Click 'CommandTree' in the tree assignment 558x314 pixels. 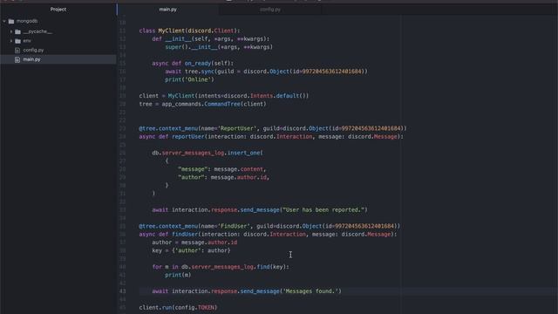point(222,104)
